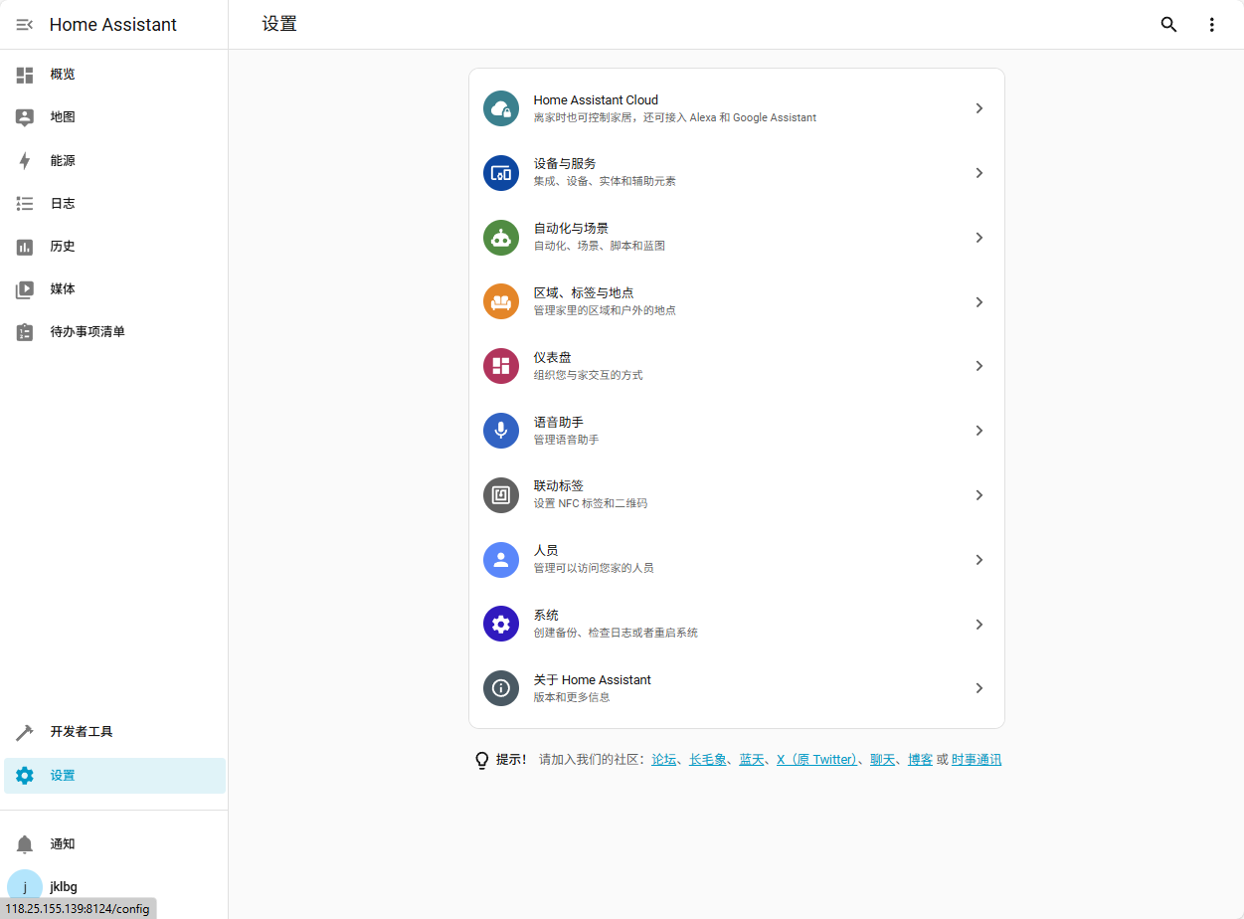
Task: Click the 仪表盘 dashboard round icon
Action: [501, 366]
